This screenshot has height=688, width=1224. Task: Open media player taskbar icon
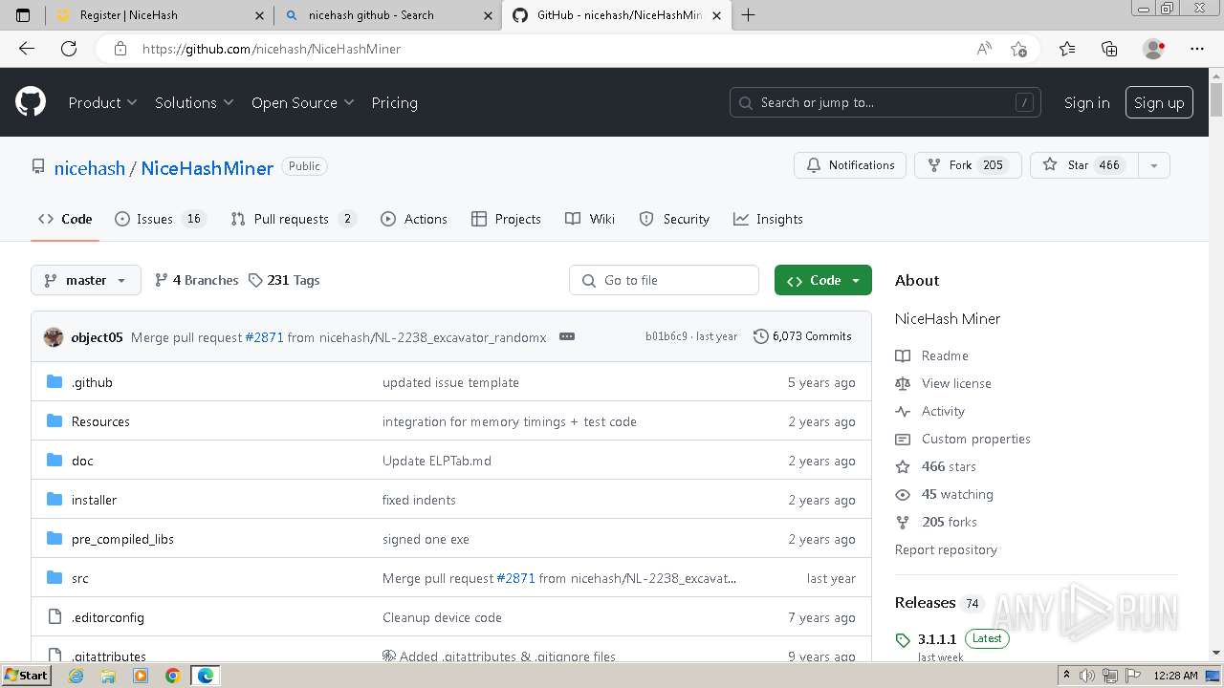click(x=141, y=676)
